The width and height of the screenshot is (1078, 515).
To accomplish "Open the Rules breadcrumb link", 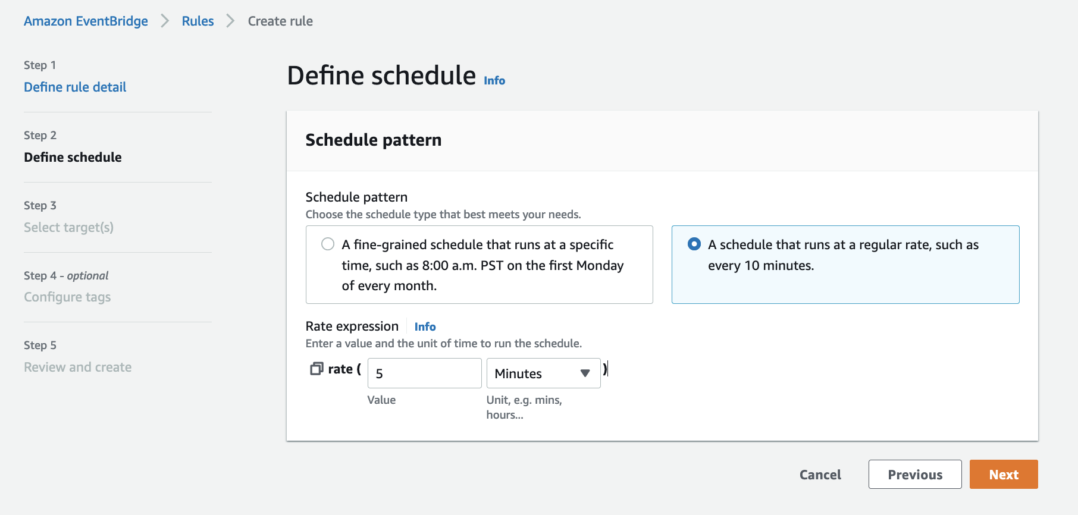I will (x=197, y=20).
